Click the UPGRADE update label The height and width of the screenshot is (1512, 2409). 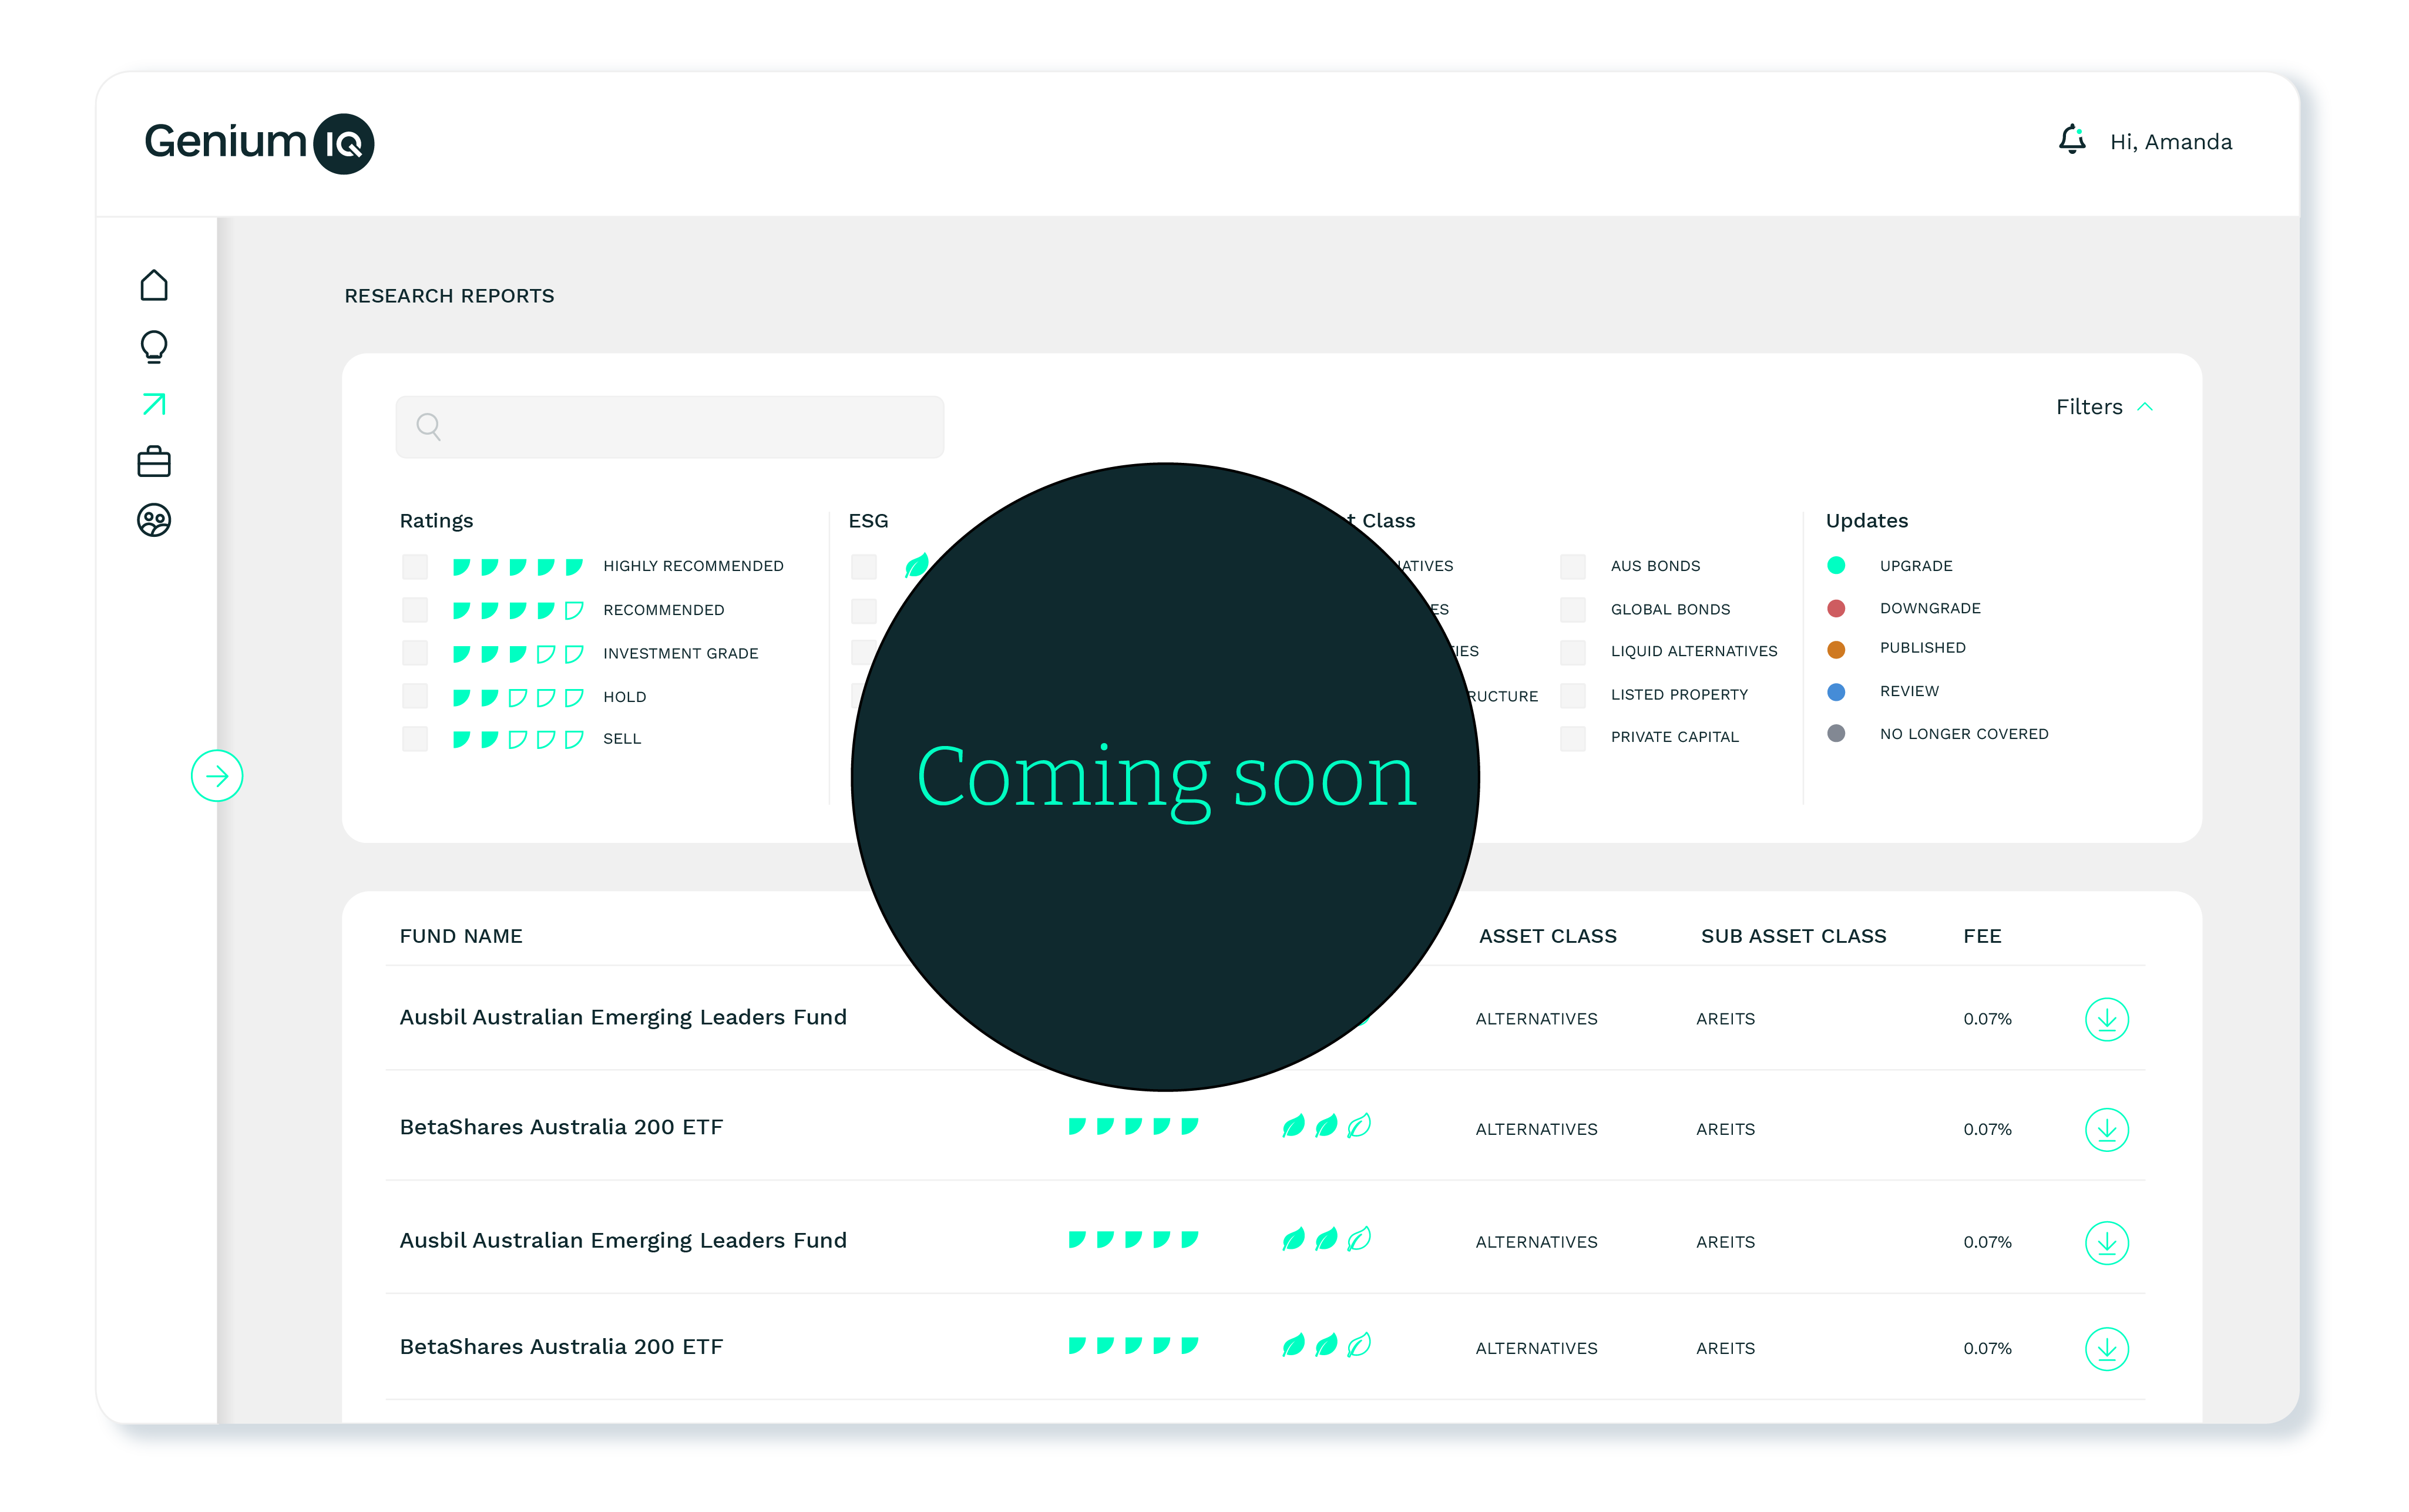[x=1916, y=566]
